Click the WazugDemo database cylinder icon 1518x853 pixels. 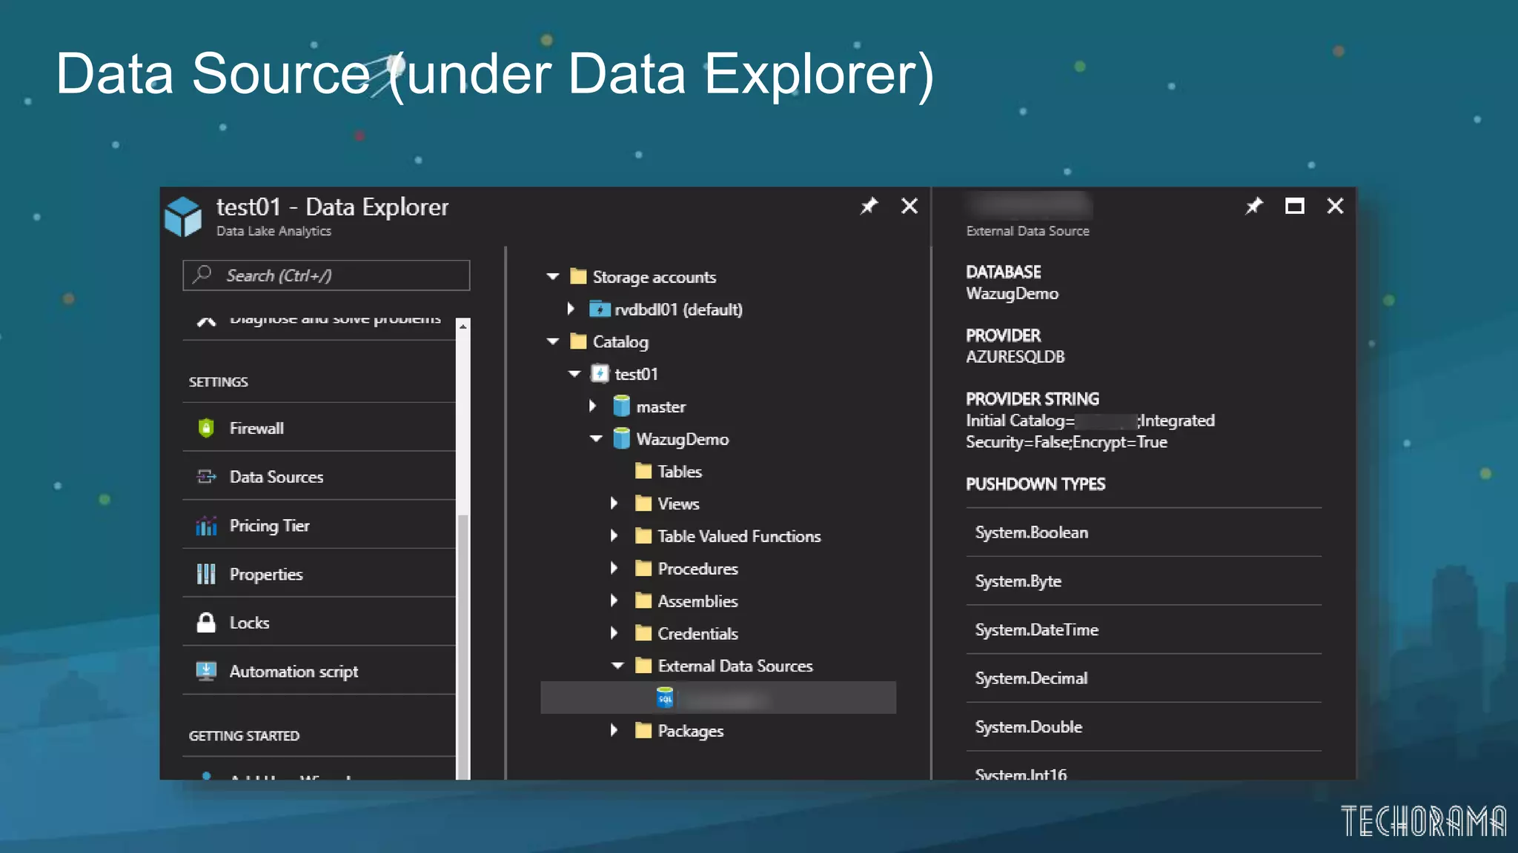tap(621, 438)
